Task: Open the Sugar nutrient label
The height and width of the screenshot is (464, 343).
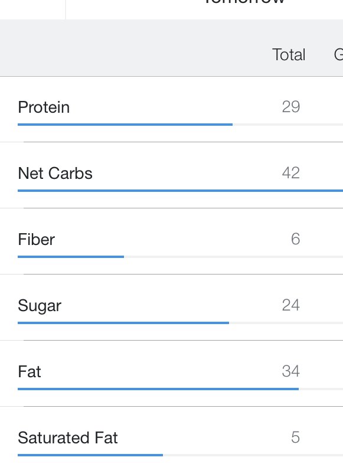Action: click(40, 306)
